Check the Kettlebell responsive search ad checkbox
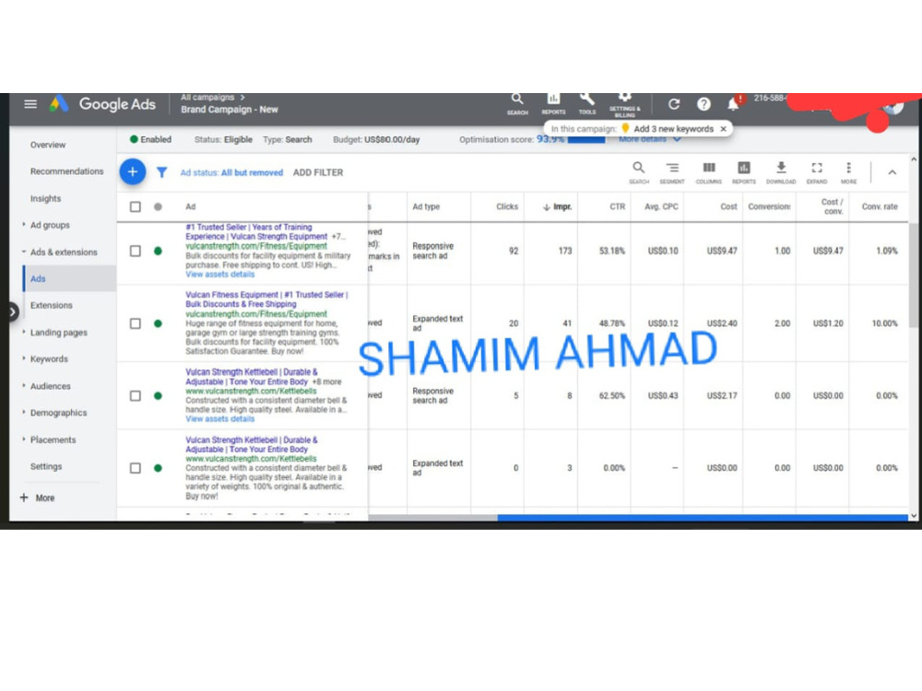 [136, 395]
